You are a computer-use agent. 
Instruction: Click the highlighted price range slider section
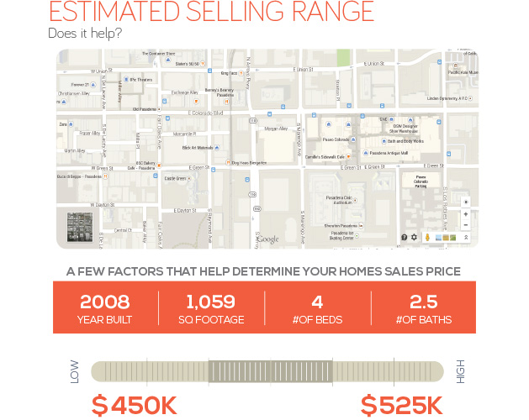[270, 372]
